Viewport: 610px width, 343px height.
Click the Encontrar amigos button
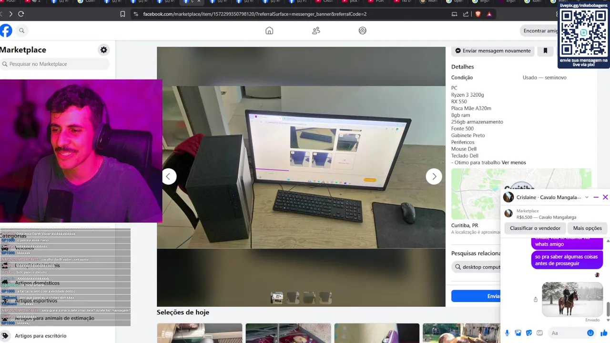(x=540, y=30)
